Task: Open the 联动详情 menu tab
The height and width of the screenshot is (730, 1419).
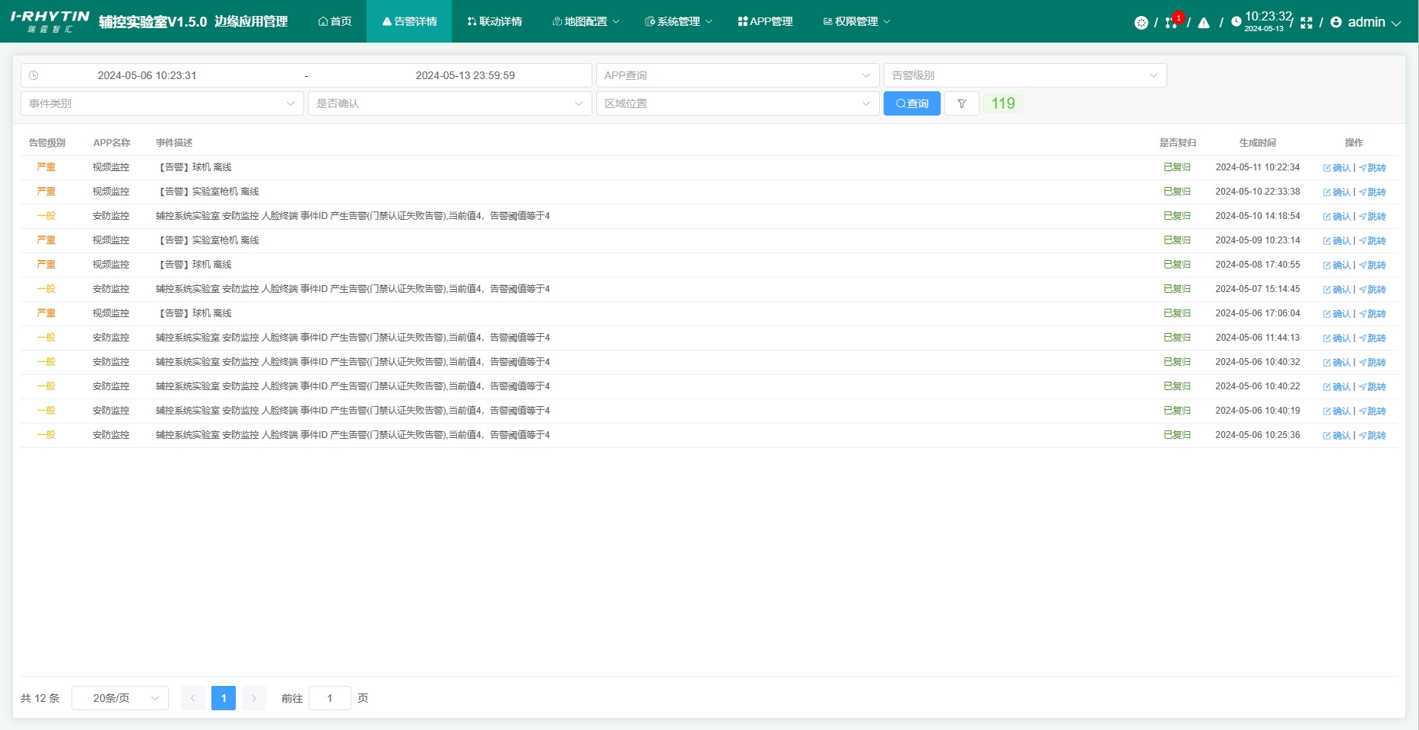Action: 494,21
